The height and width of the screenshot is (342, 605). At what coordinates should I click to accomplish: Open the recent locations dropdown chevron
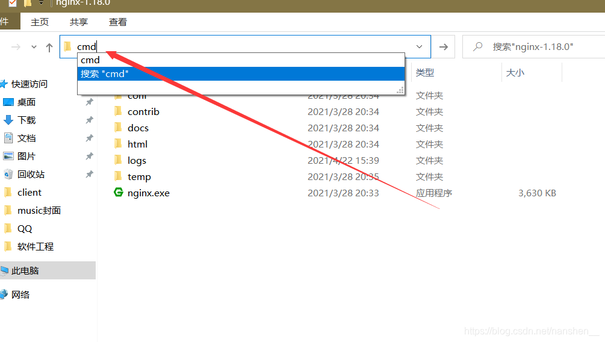coord(34,47)
